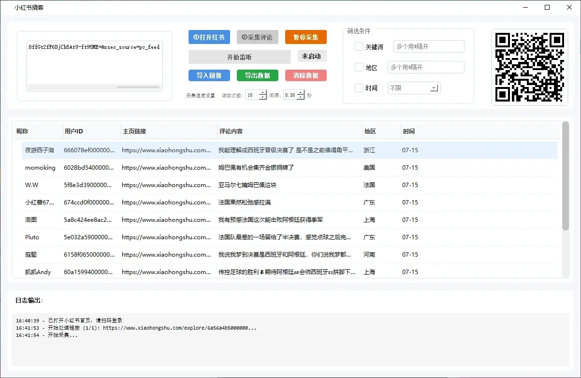Click the orange 暂停采集 button
This screenshot has height=378, width=581.
[305, 37]
